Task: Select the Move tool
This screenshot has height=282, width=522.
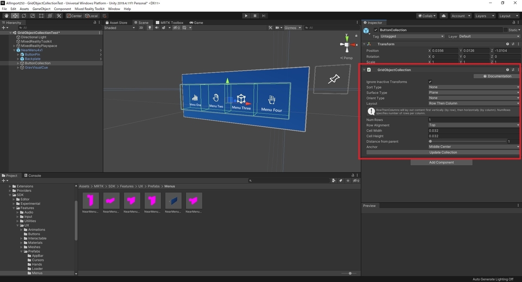Action: (15, 16)
